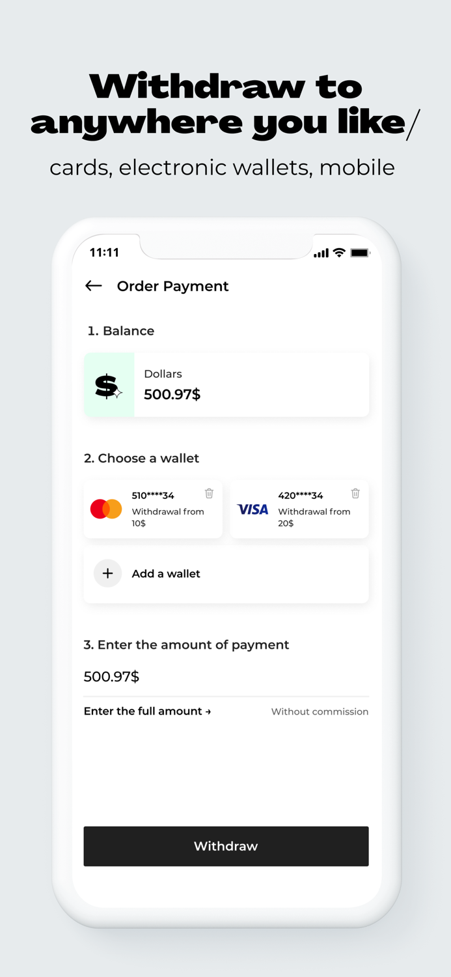Select the dollar balance icon
The height and width of the screenshot is (977, 451).
click(109, 384)
